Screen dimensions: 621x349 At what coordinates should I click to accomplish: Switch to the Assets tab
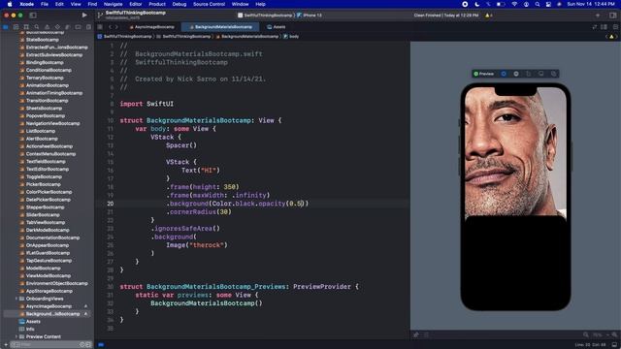click(x=276, y=27)
